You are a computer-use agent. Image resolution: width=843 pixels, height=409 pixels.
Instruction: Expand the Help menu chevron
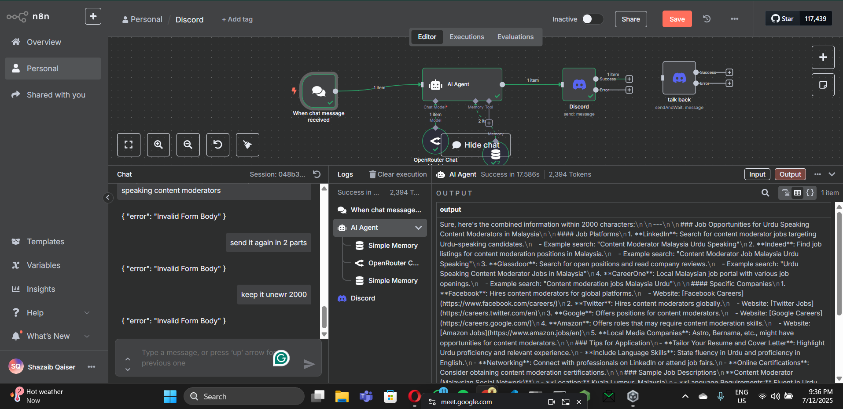87,313
